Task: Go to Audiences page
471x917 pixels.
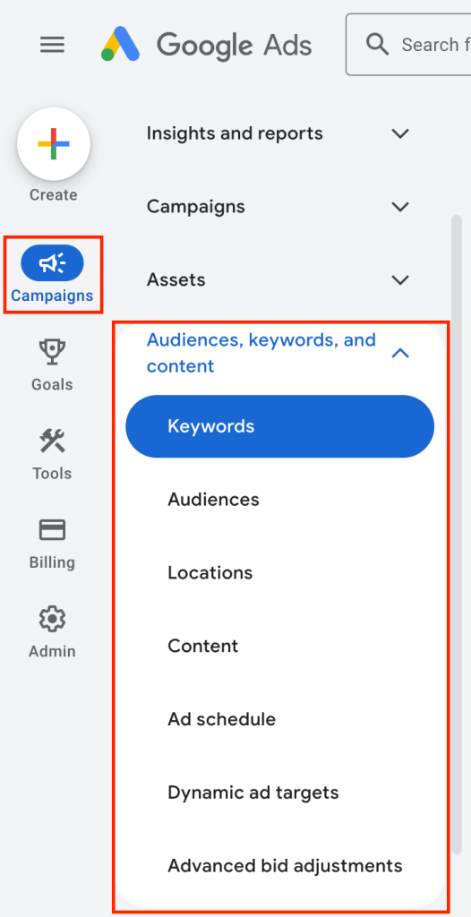Action: [x=213, y=500]
